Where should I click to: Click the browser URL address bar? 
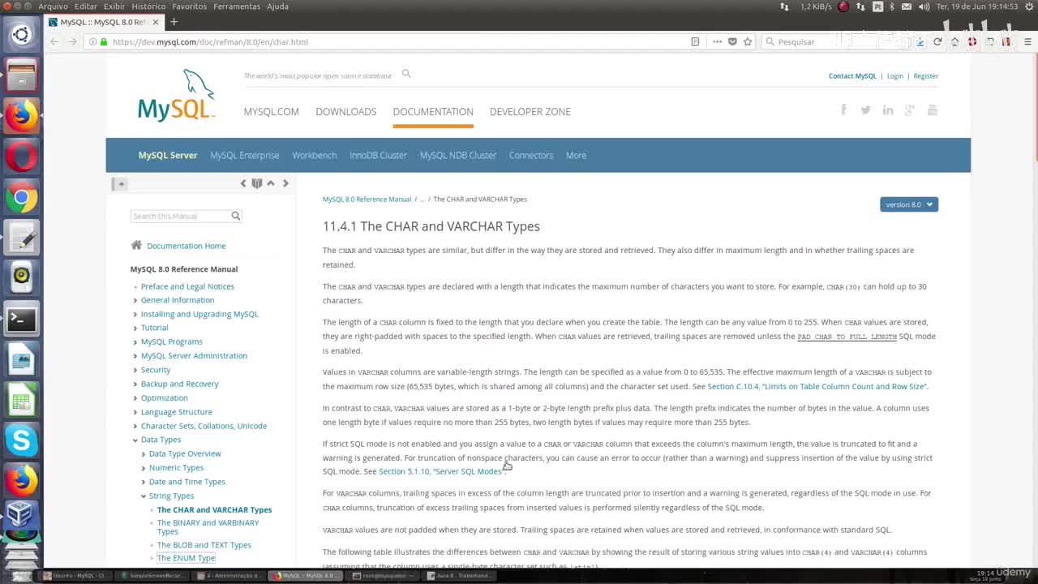(x=389, y=41)
